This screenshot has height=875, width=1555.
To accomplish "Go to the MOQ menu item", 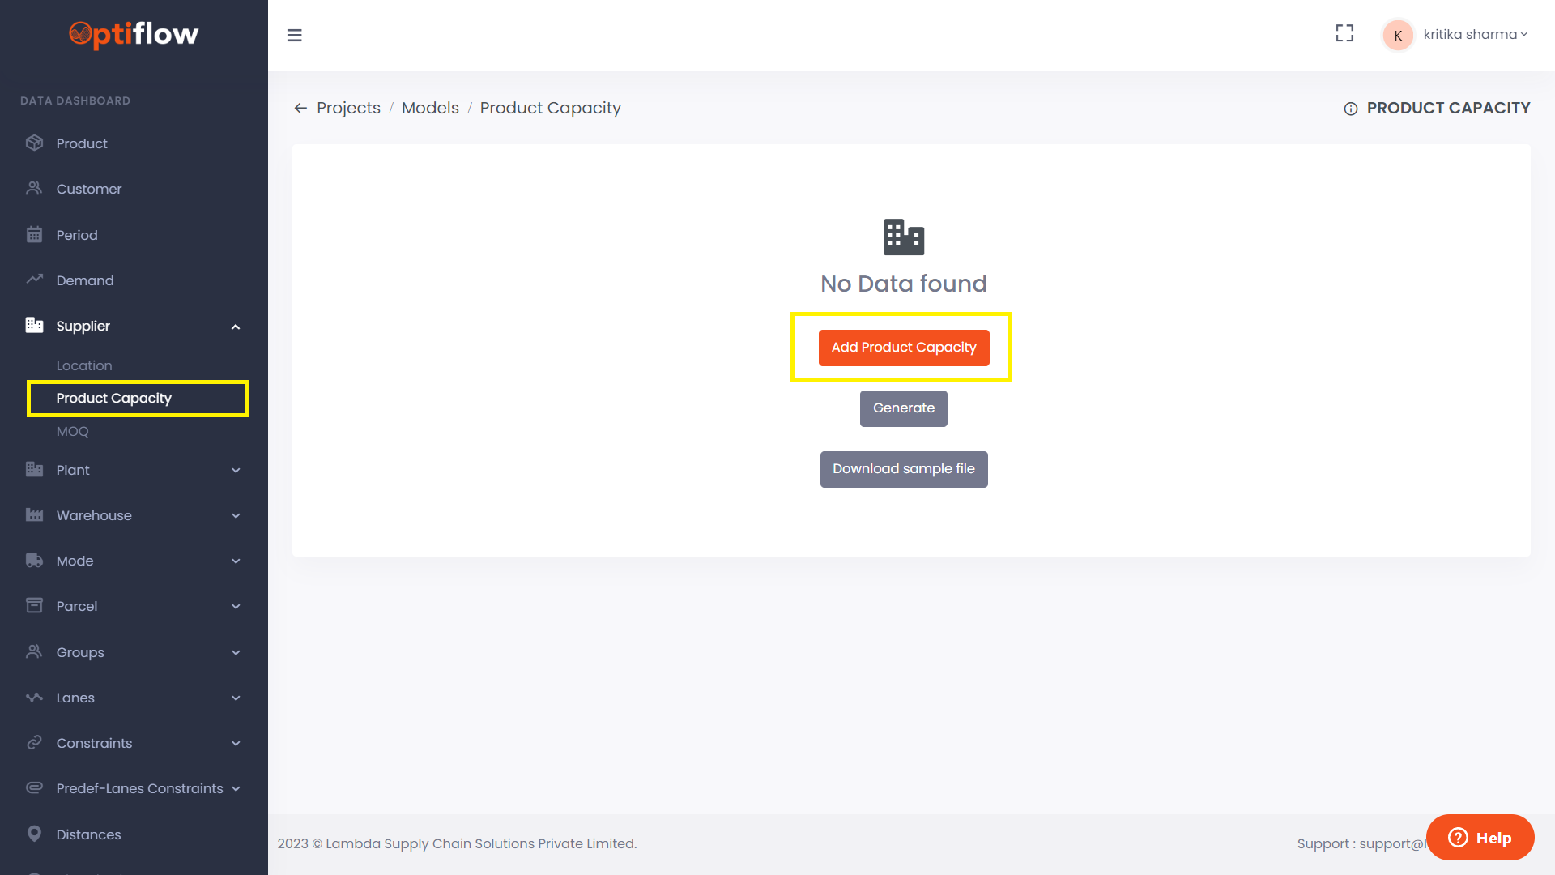I will click(x=73, y=431).
